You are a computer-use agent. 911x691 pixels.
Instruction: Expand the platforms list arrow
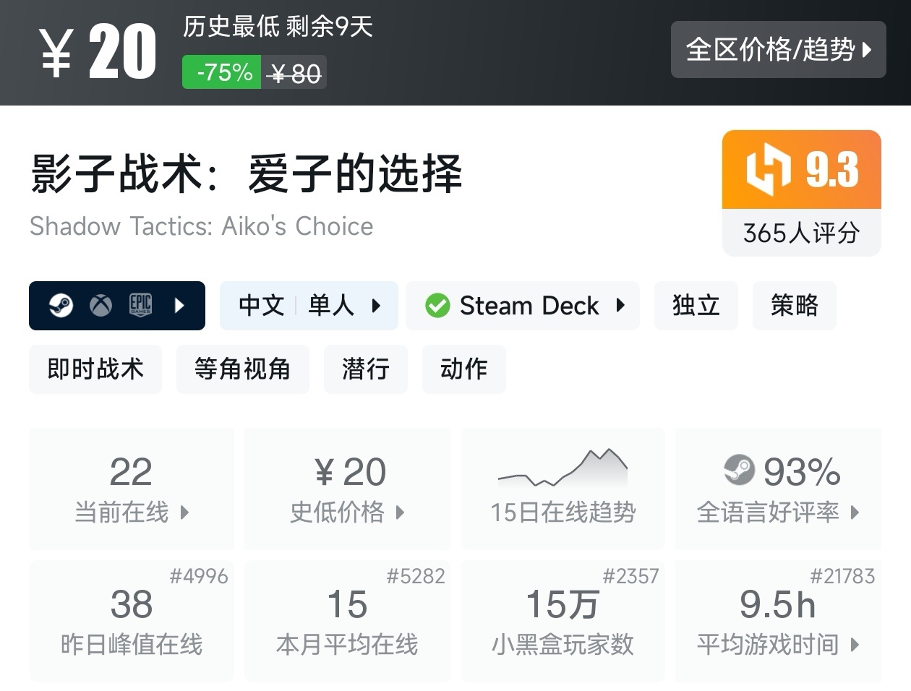point(180,306)
